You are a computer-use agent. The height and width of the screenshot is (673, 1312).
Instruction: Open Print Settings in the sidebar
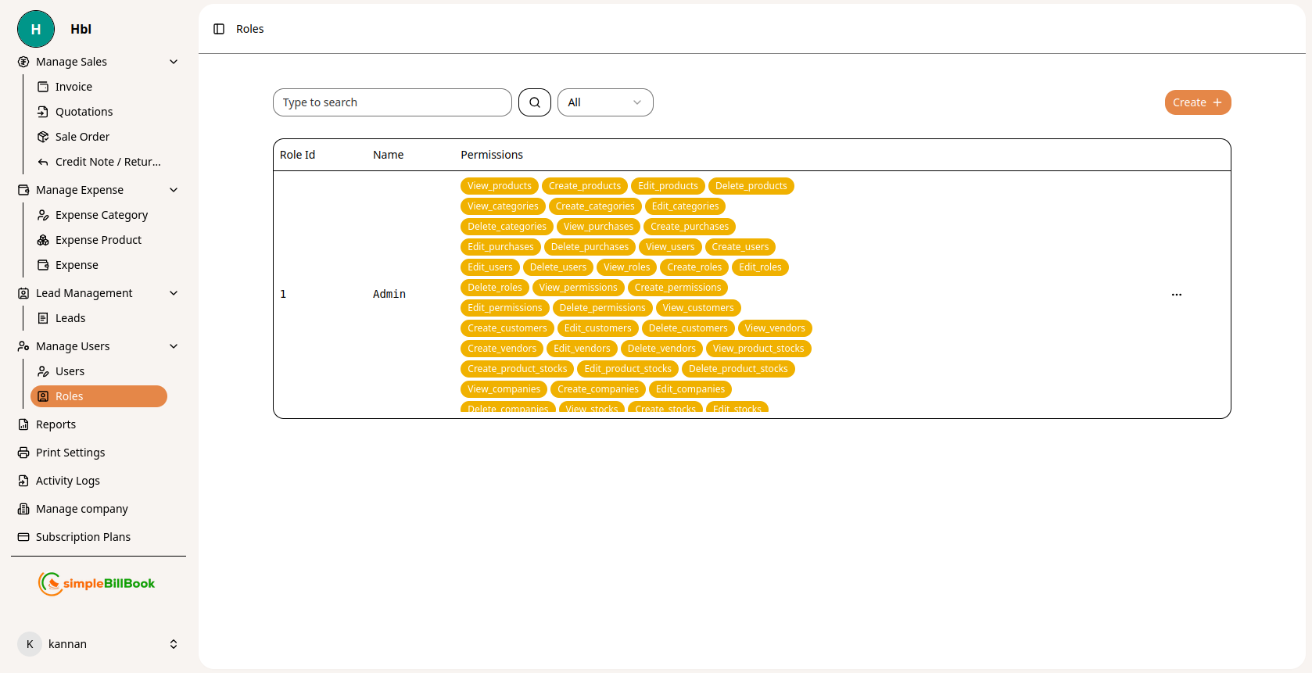[x=70, y=453]
